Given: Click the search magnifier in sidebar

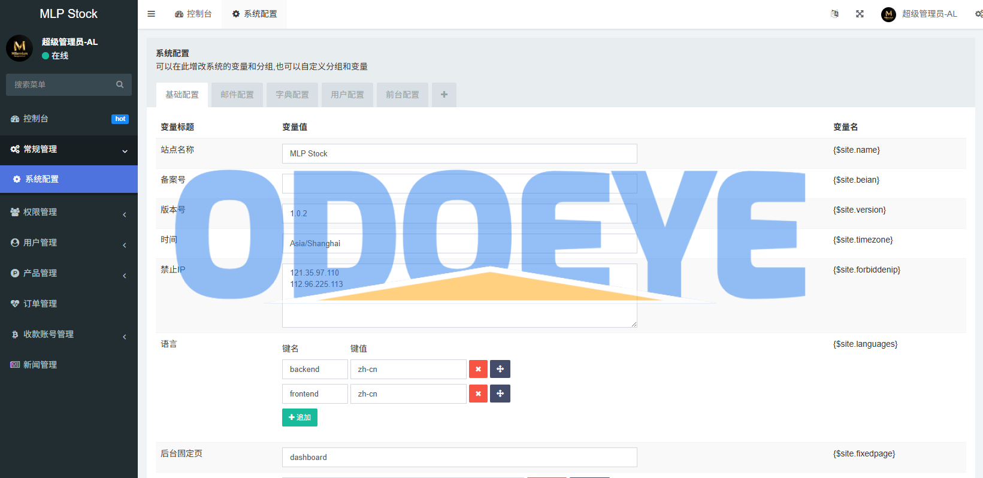Looking at the screenshot, I should coord(120,84).
